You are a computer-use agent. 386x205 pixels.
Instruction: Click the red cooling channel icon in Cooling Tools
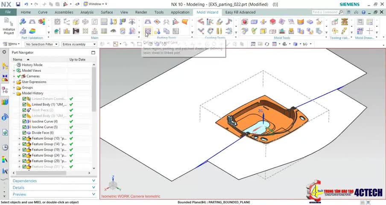[201, 22]
